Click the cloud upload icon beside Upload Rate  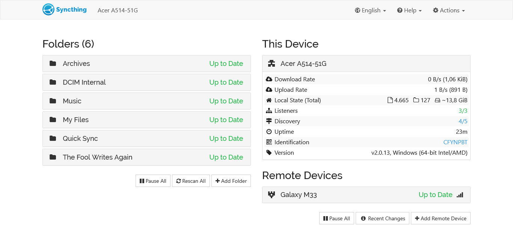268,90
